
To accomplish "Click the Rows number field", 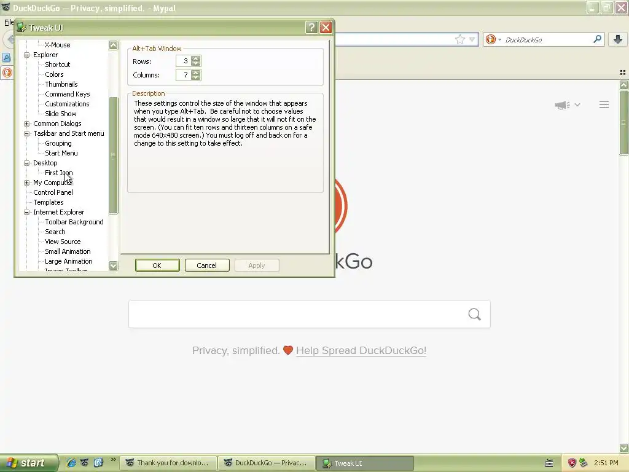I will [183, 61].
